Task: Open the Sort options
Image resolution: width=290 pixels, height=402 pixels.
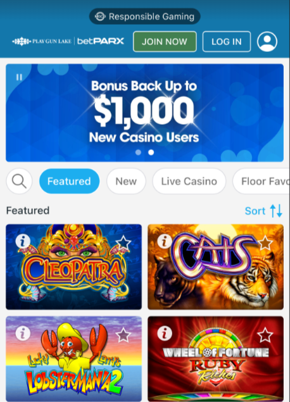Action: point(263,211)
